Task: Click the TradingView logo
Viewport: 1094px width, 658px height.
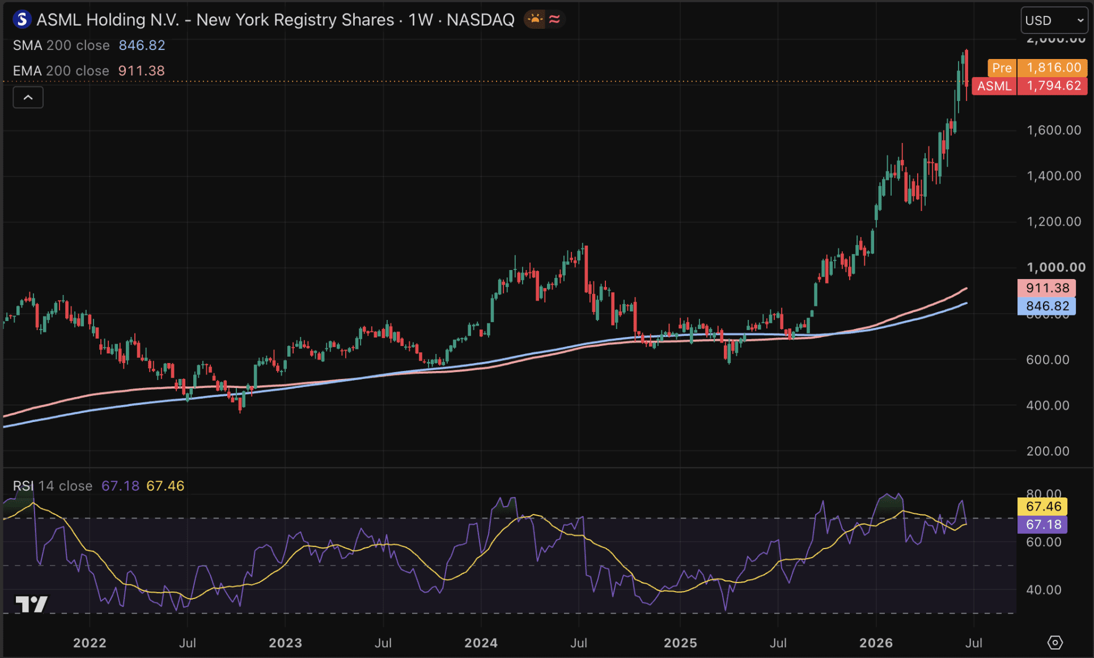Action: 31,604
